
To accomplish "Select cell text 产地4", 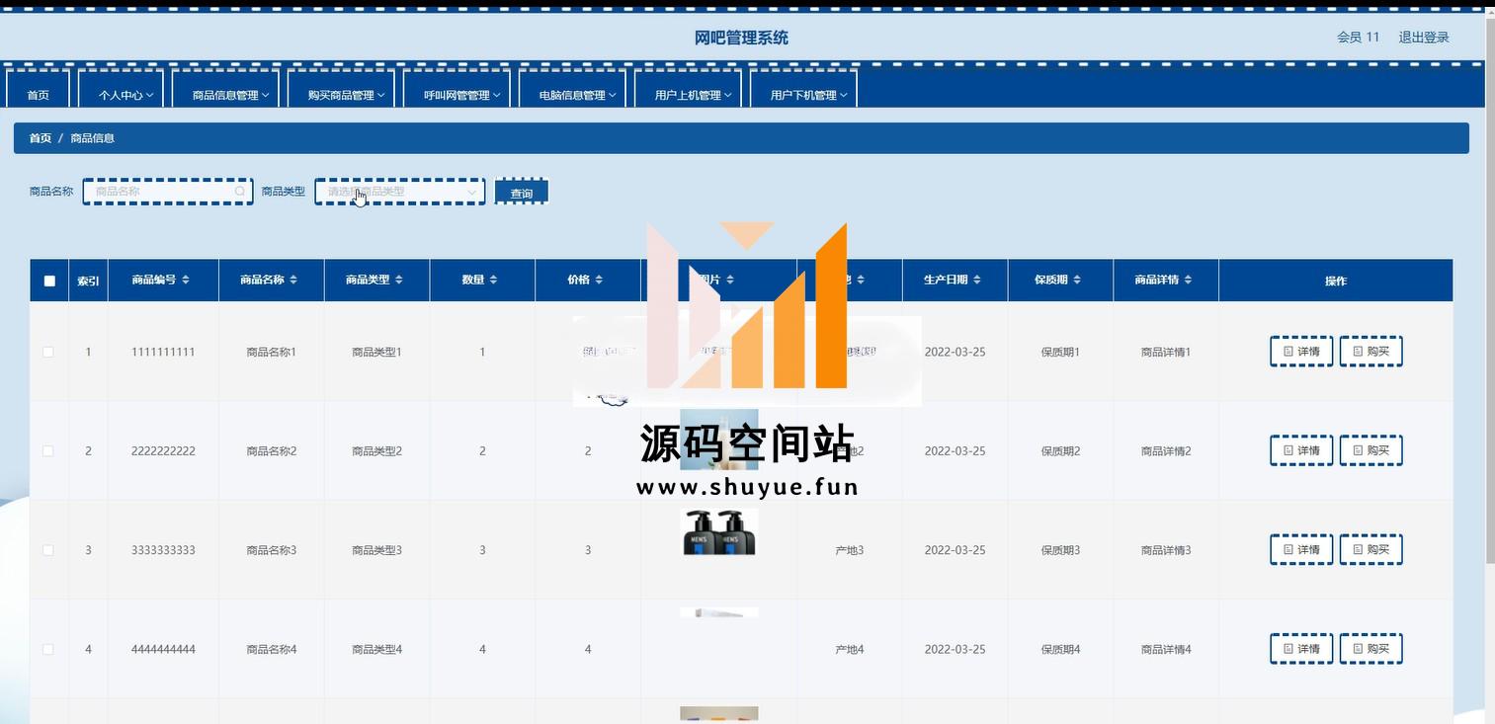I will (x=849, y=649).
